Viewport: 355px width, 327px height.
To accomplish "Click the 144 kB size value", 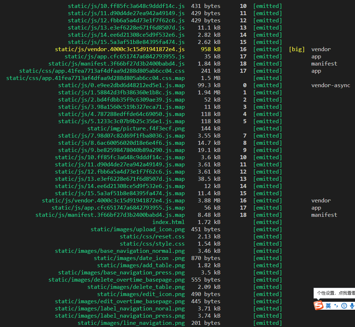I will tap(211, 129).
